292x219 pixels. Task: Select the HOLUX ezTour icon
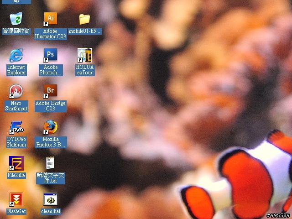click(x=85, y=55)
